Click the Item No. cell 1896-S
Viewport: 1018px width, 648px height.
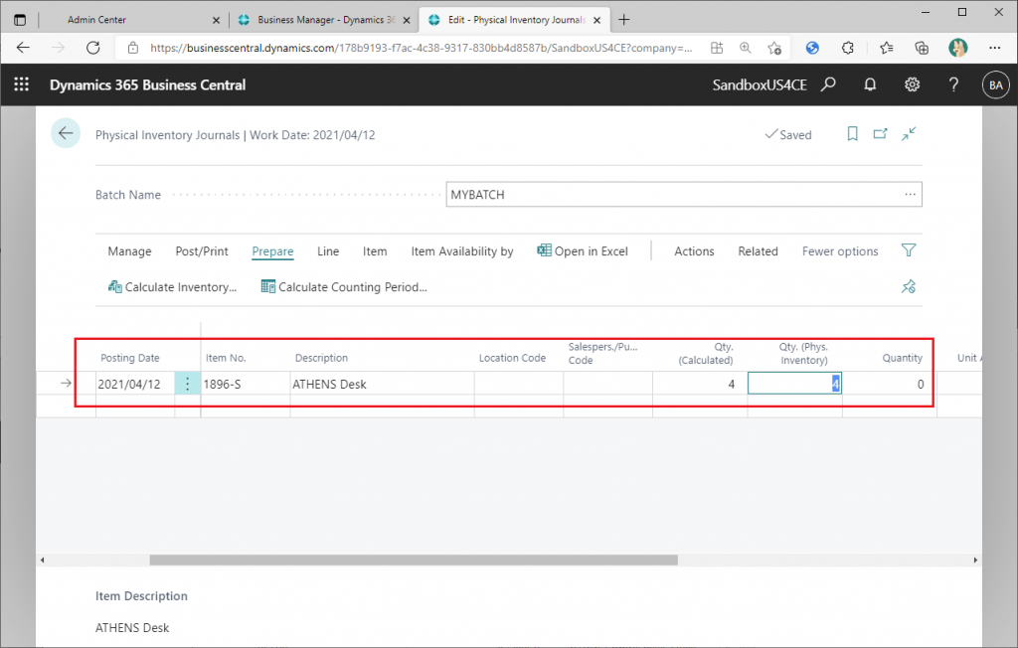click(246, 384)
